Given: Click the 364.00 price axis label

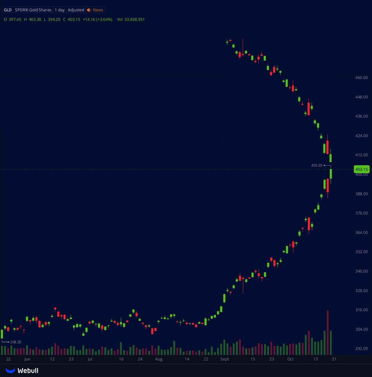Looking at the screenshot, I should 361,232.
